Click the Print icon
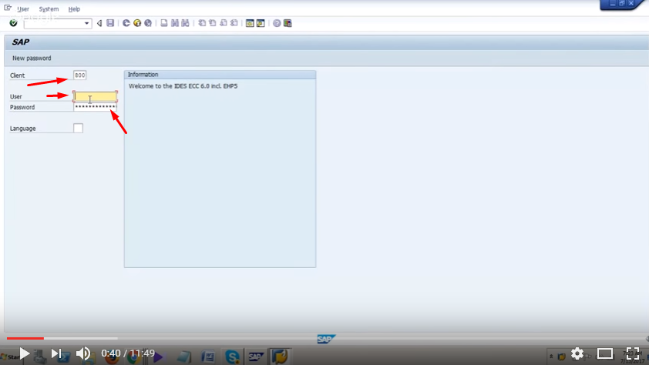 click(x=164, y=23)
